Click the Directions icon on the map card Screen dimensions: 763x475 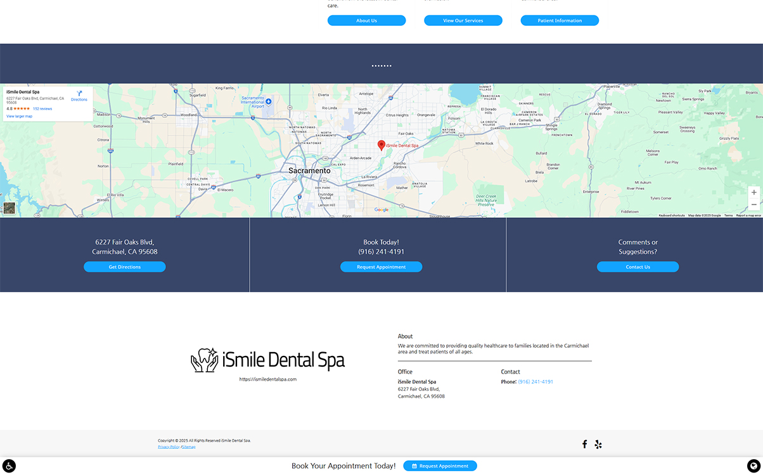point(79,95)
